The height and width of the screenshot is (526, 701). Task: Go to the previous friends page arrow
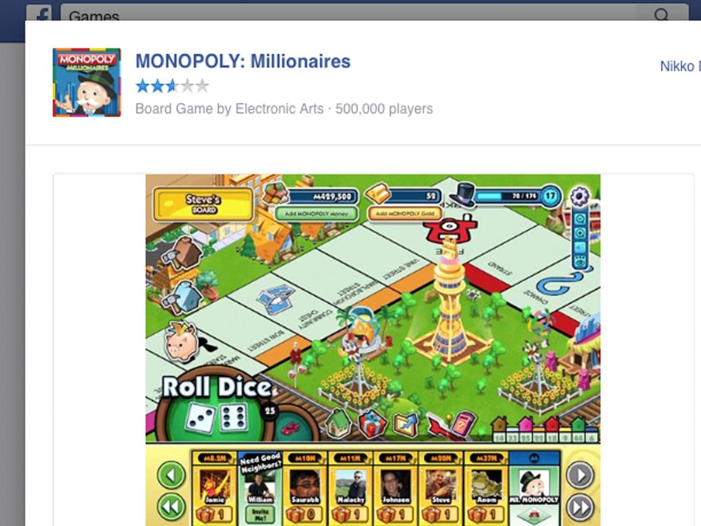click(x=171, y=475)
